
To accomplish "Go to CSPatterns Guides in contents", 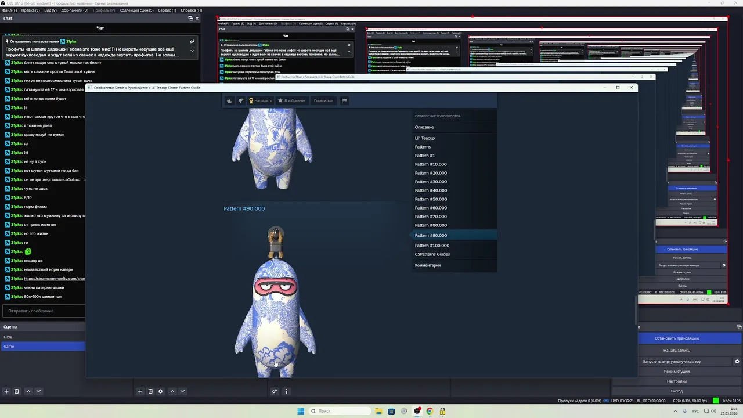I will pyautogui.click(x=432, y=254).
